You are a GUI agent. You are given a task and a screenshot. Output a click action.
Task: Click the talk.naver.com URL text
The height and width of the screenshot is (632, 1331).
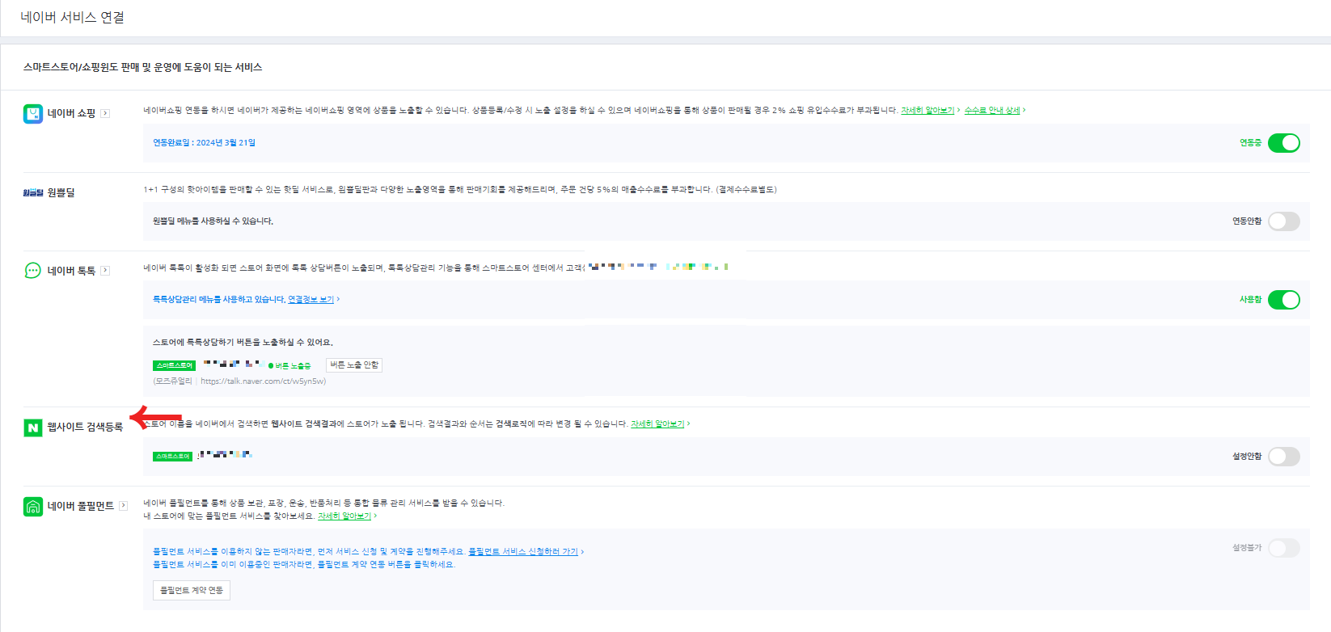point(262,381)
